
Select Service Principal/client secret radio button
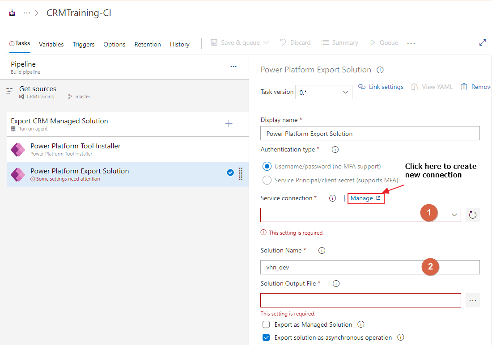(x=267, y=180)
